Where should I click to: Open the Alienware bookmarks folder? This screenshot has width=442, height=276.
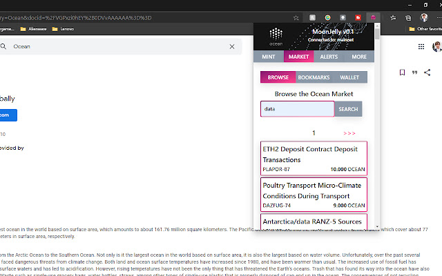point(33,29)
